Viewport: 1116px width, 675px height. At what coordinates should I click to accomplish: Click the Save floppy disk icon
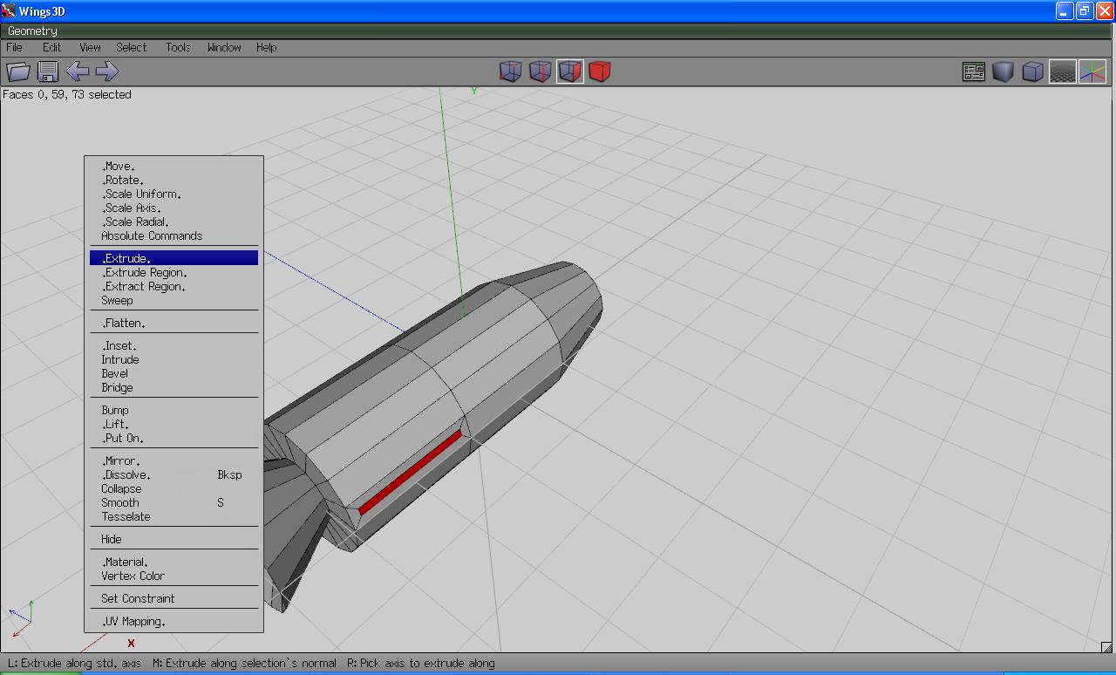point(48,72)
